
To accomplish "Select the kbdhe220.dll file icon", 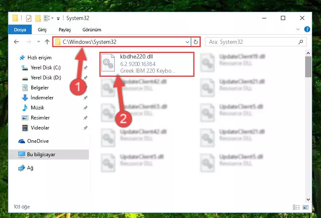I will point(108,63).
